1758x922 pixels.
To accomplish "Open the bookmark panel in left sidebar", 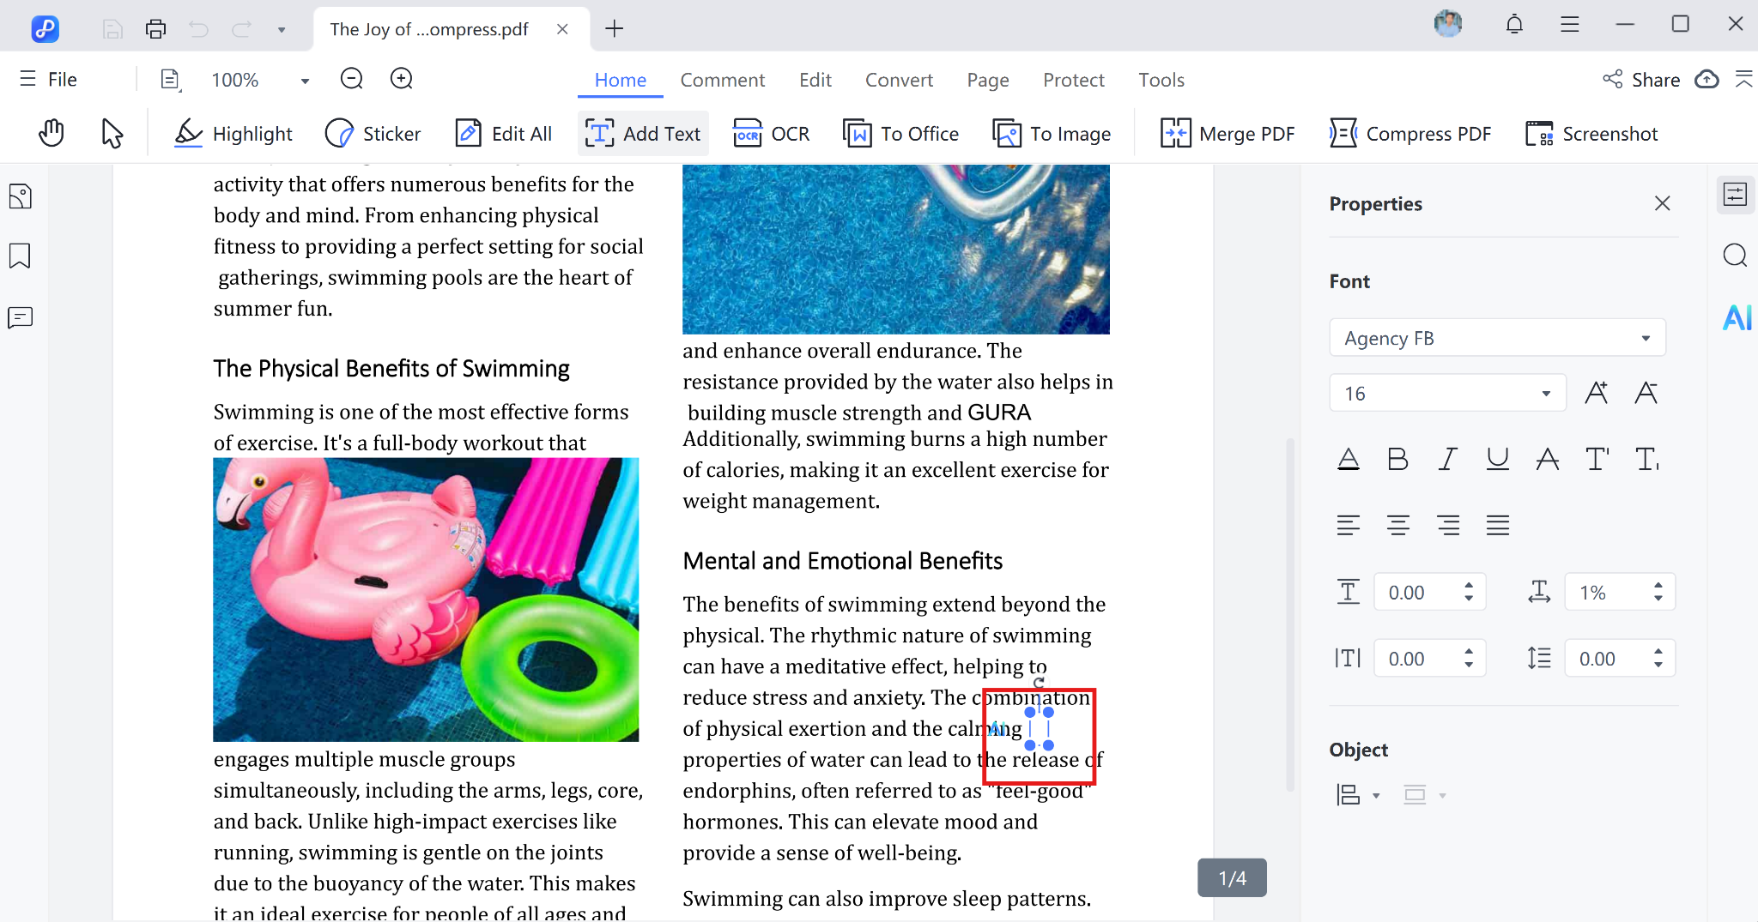I will (x=20, y=256).
